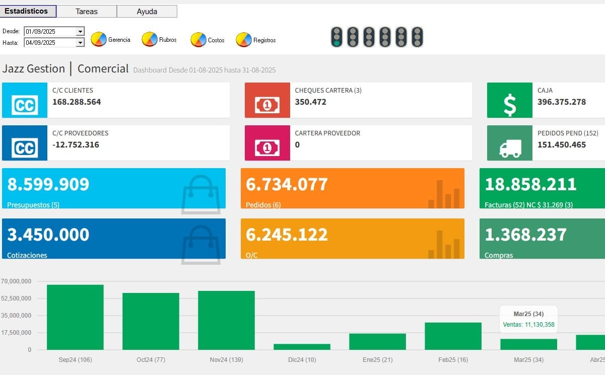Open the Ayuda tab
This screenshot has height=375, width=605.
tap(147, 11)
